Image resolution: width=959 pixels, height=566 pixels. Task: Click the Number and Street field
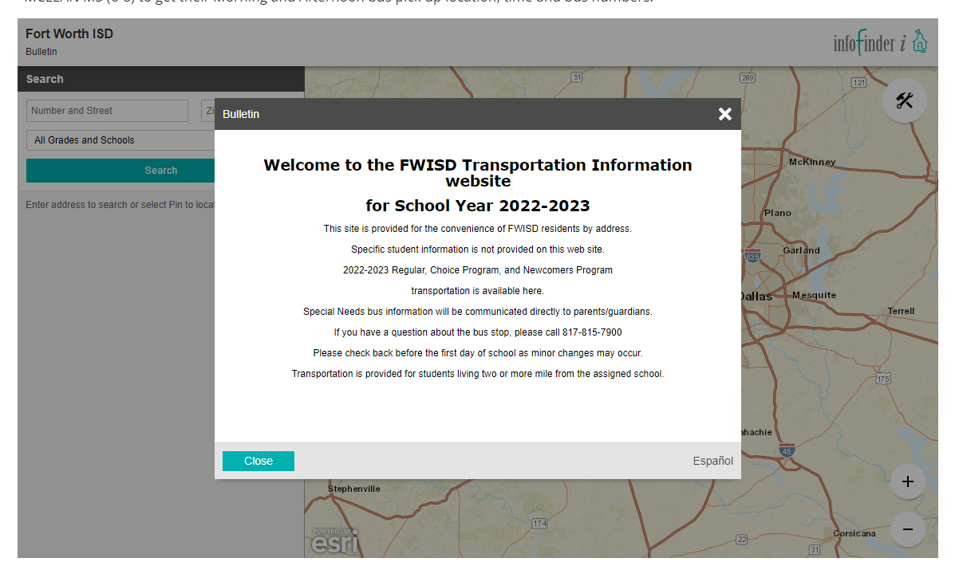107,111
